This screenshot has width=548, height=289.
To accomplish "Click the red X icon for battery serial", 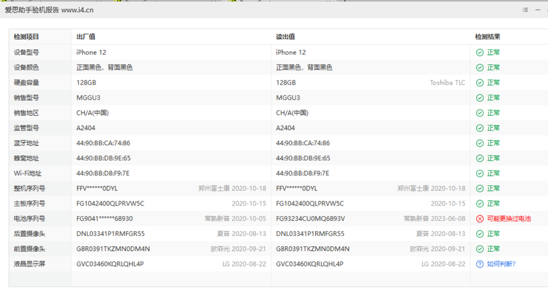I will click(480, 218).
